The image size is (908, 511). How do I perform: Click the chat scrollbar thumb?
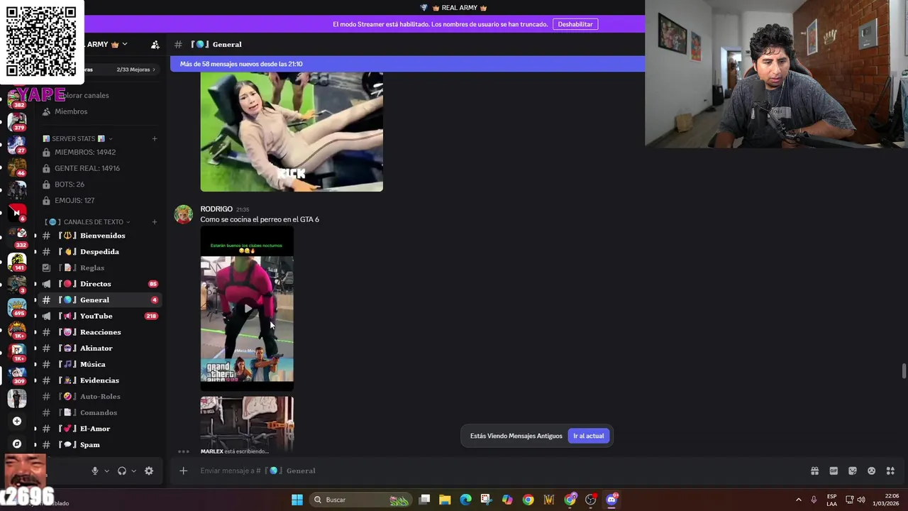[x=904, y=371]
